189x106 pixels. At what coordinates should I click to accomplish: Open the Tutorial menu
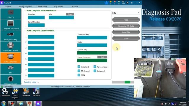(75, 6)
